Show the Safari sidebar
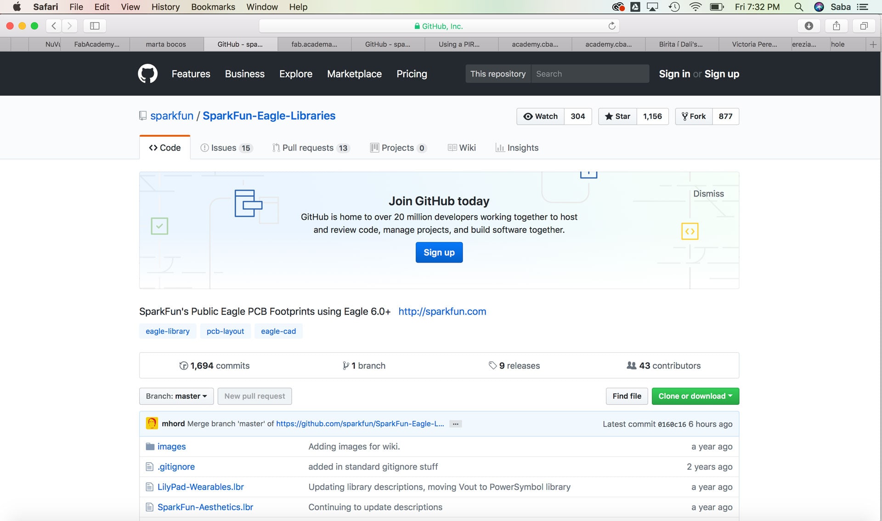 (x=95, y=26)
